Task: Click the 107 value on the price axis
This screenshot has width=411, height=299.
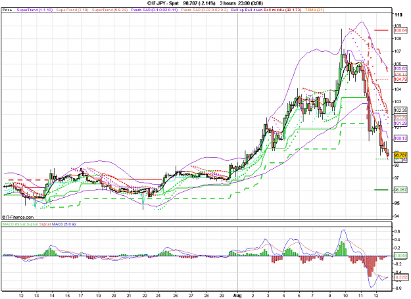Action: coord(398,51)
